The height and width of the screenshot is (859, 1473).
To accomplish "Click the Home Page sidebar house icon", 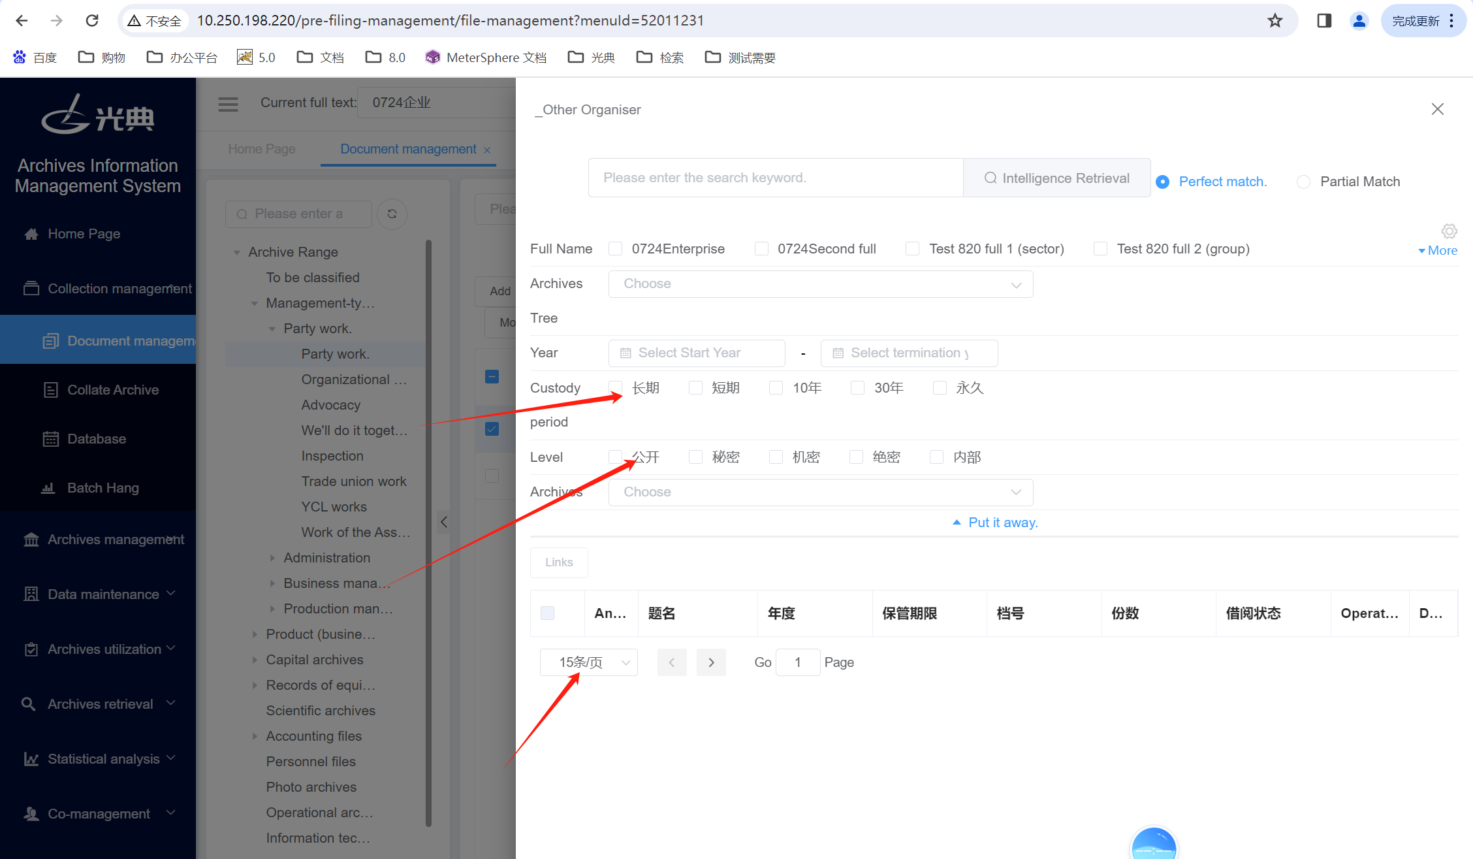I will (31, 234).
